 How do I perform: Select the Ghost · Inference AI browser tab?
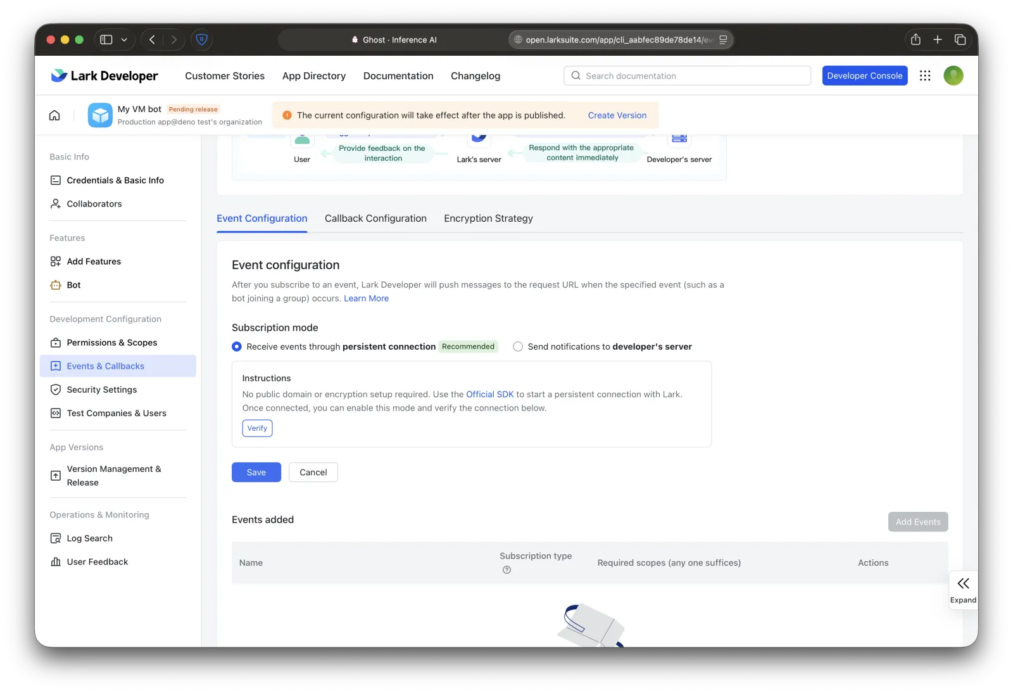click(394, 40)
